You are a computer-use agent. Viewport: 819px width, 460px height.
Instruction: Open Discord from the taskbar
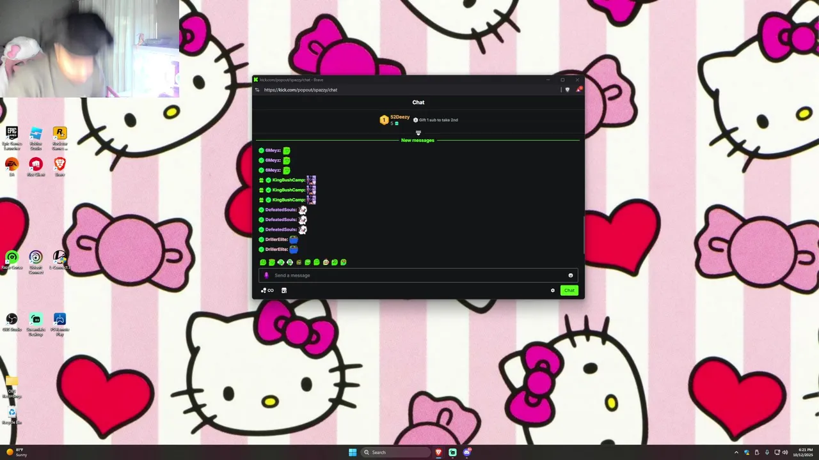[467, 452]
